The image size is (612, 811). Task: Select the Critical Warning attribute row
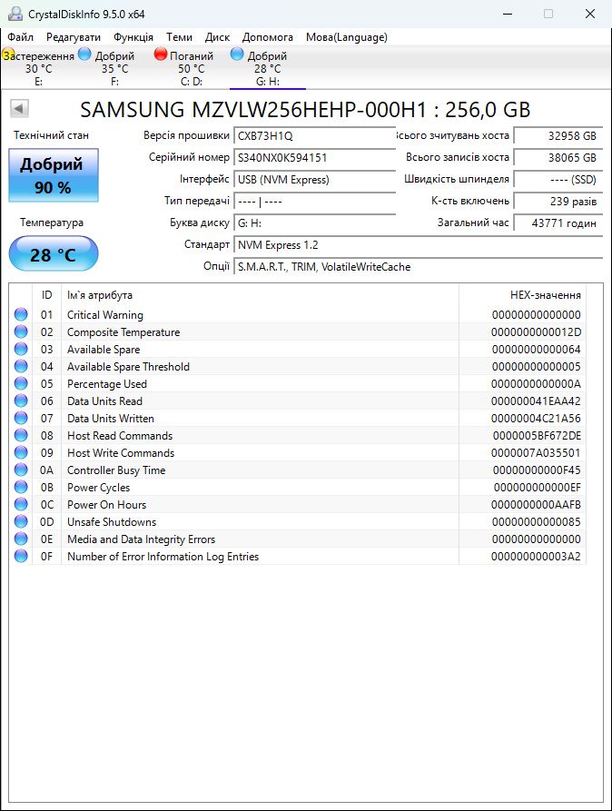(x=298, y=314)
